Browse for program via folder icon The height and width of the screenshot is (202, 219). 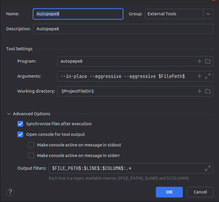(208, 61)
